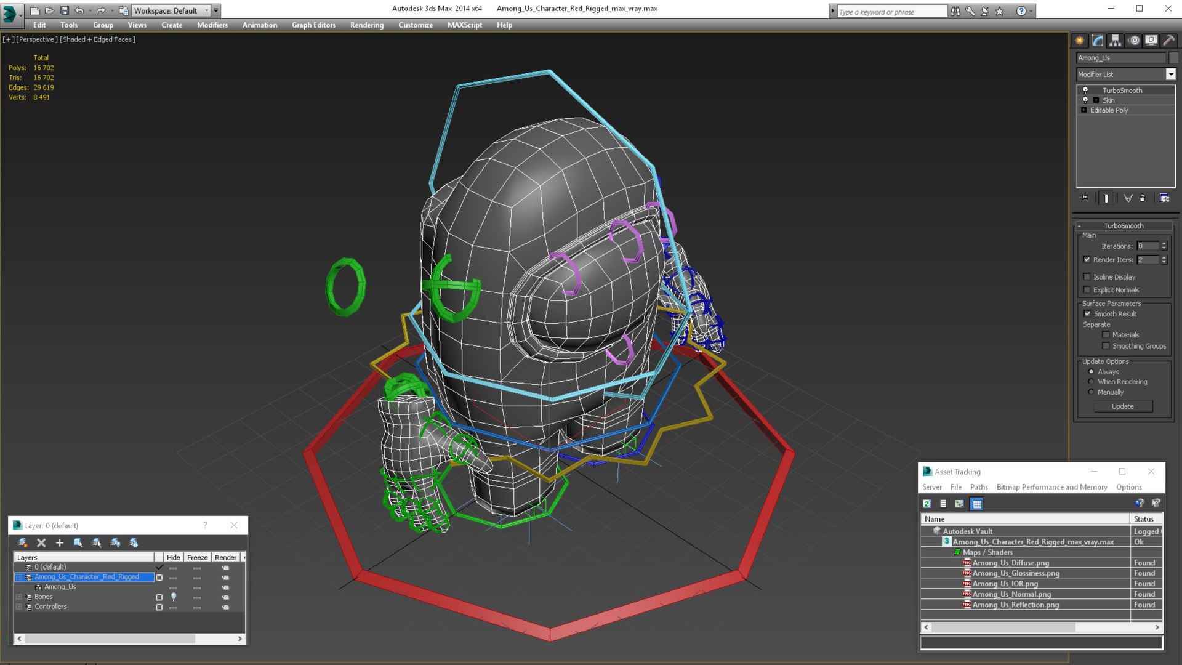The height and width of the screenshot is (665, 1182).
Task: Click Create New Layer icon in Layer dialog
Action: click(23, 542)
